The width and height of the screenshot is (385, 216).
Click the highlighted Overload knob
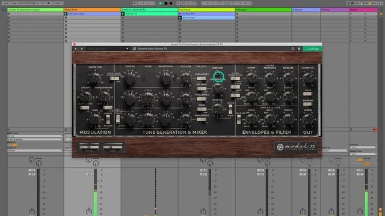point(218,77)
